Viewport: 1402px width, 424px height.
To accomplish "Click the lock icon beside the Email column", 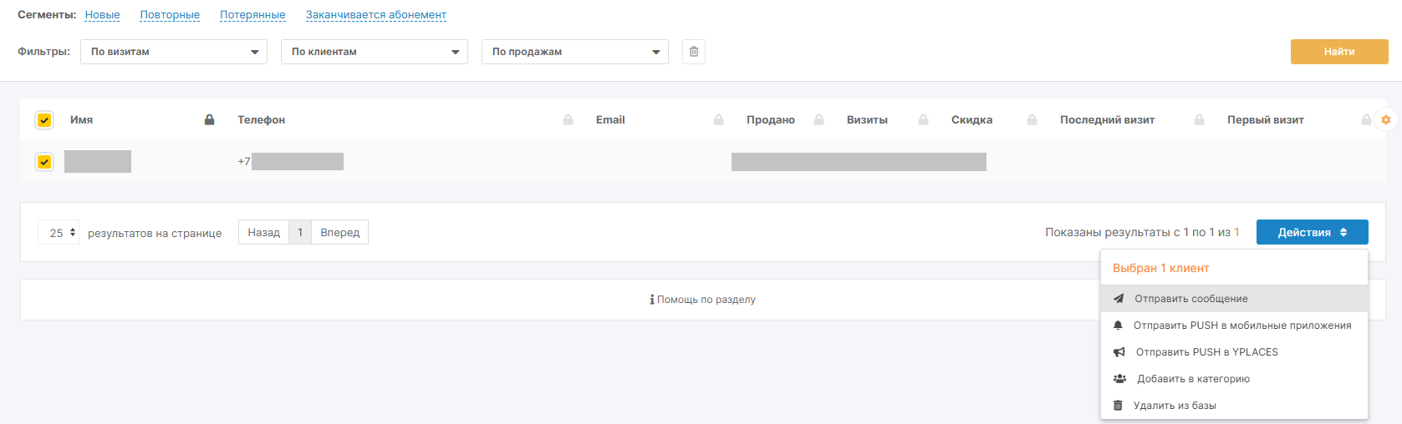I will [718, 120].
